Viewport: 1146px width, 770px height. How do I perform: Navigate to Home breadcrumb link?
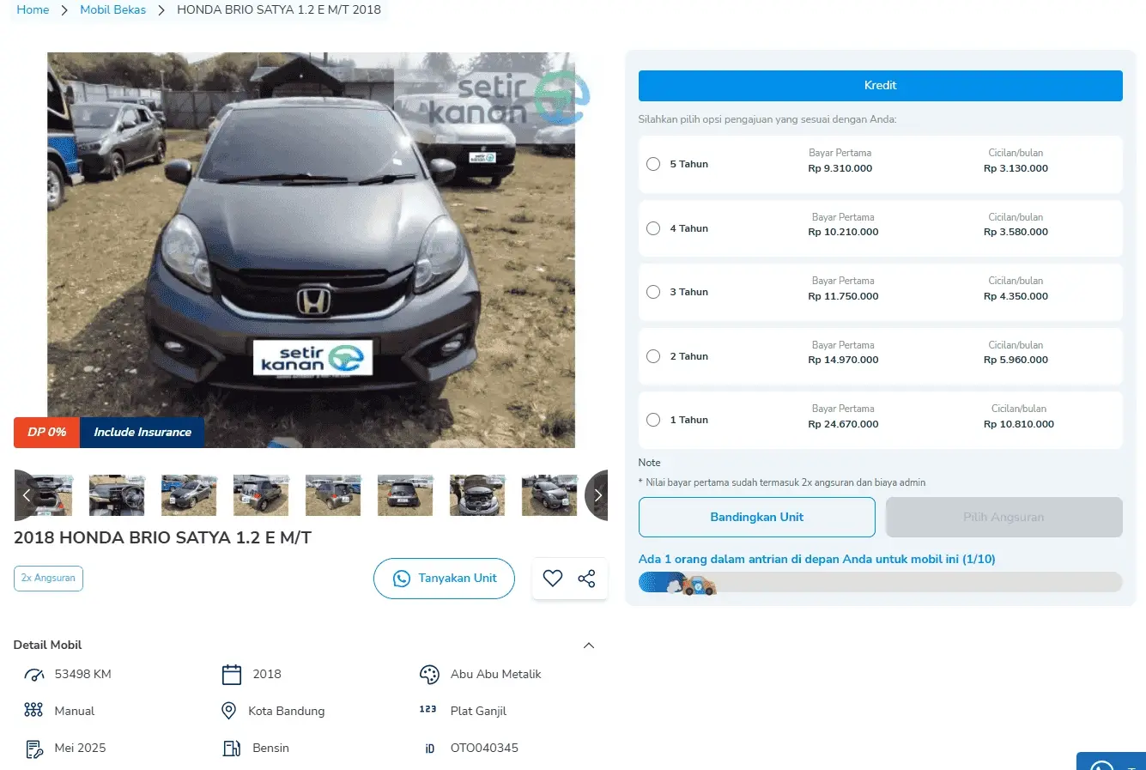[x=33, y=10]
